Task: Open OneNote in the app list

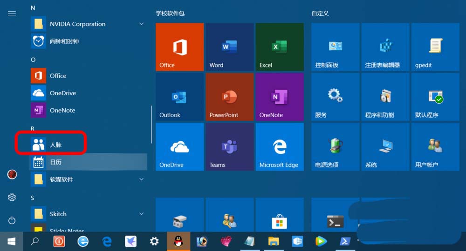Action: pos(89,110)
